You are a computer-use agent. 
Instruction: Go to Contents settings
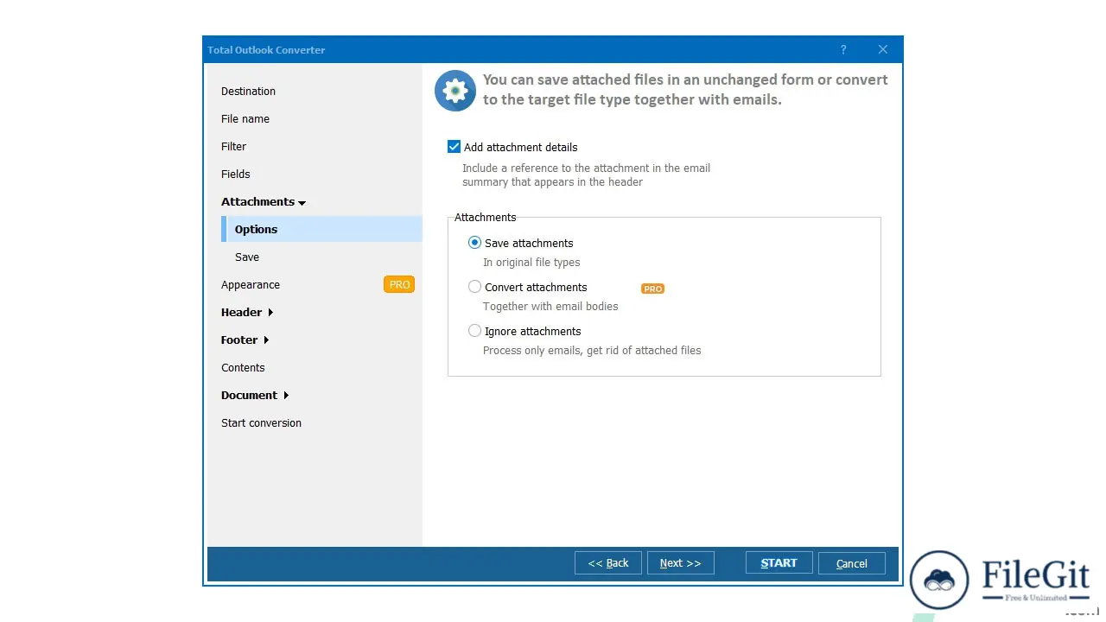[243, 367]
